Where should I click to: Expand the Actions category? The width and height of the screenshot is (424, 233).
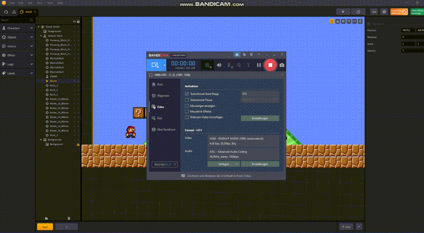(x=17, y=46)
